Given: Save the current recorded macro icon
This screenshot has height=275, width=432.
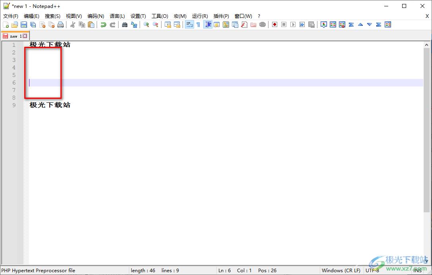Looking at the screenshot, I should [311, 25].
